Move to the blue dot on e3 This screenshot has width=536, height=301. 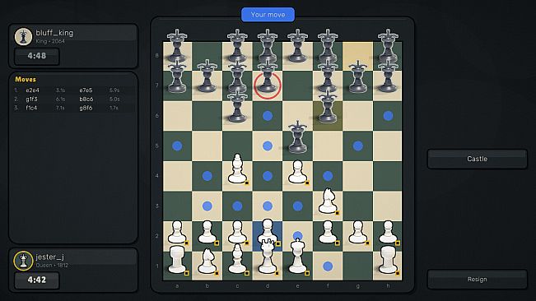pos(297,206)
